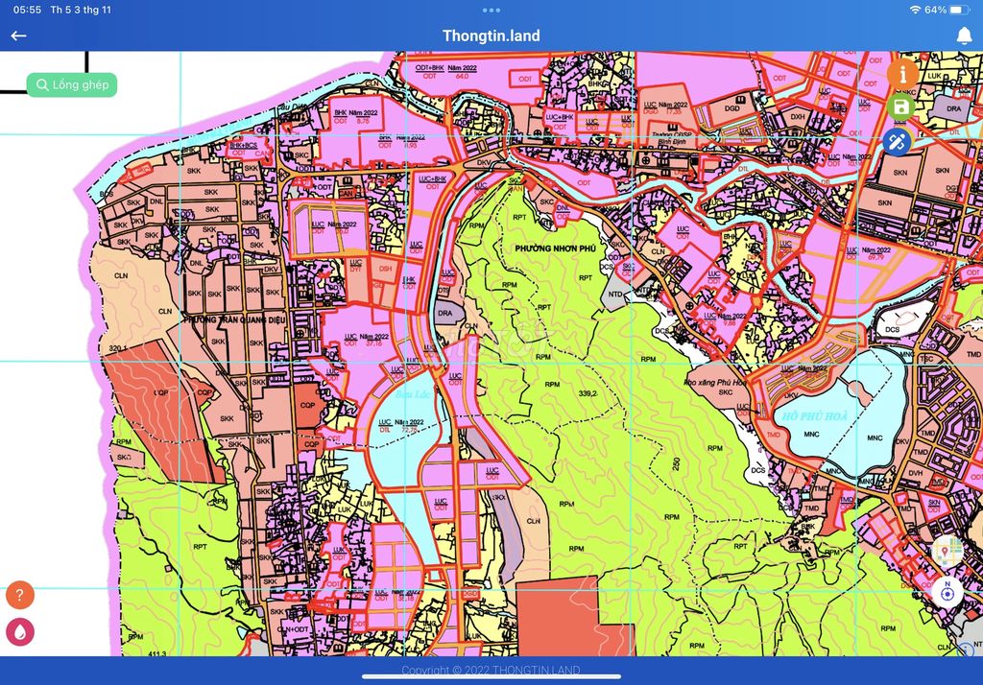Tap the DGD zone label
Screen dimensions: 983x685
coord(731,108)
